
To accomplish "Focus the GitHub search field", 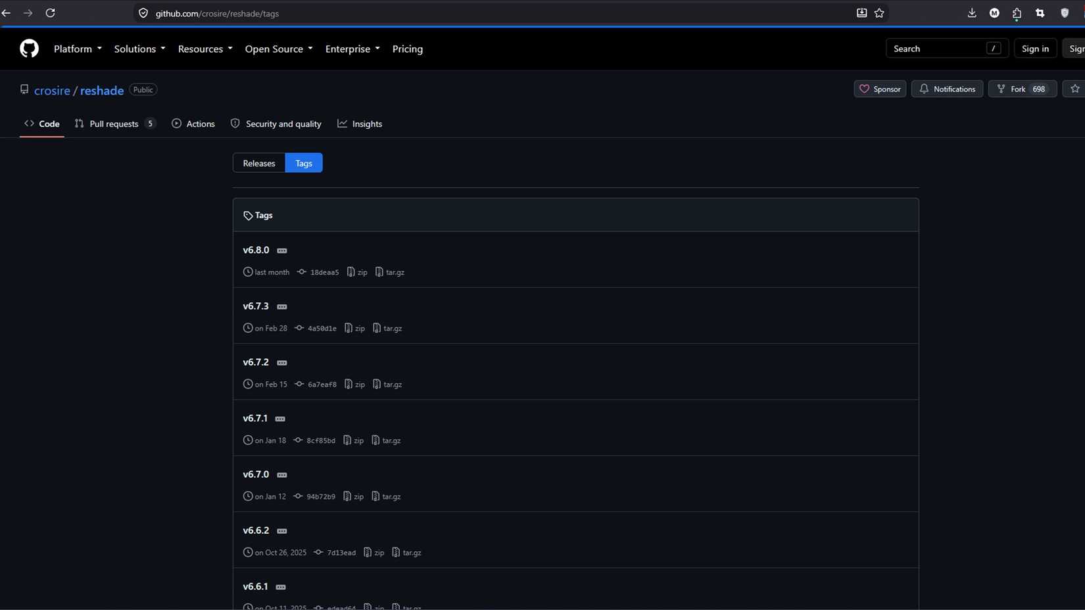I will coord(947,49).
